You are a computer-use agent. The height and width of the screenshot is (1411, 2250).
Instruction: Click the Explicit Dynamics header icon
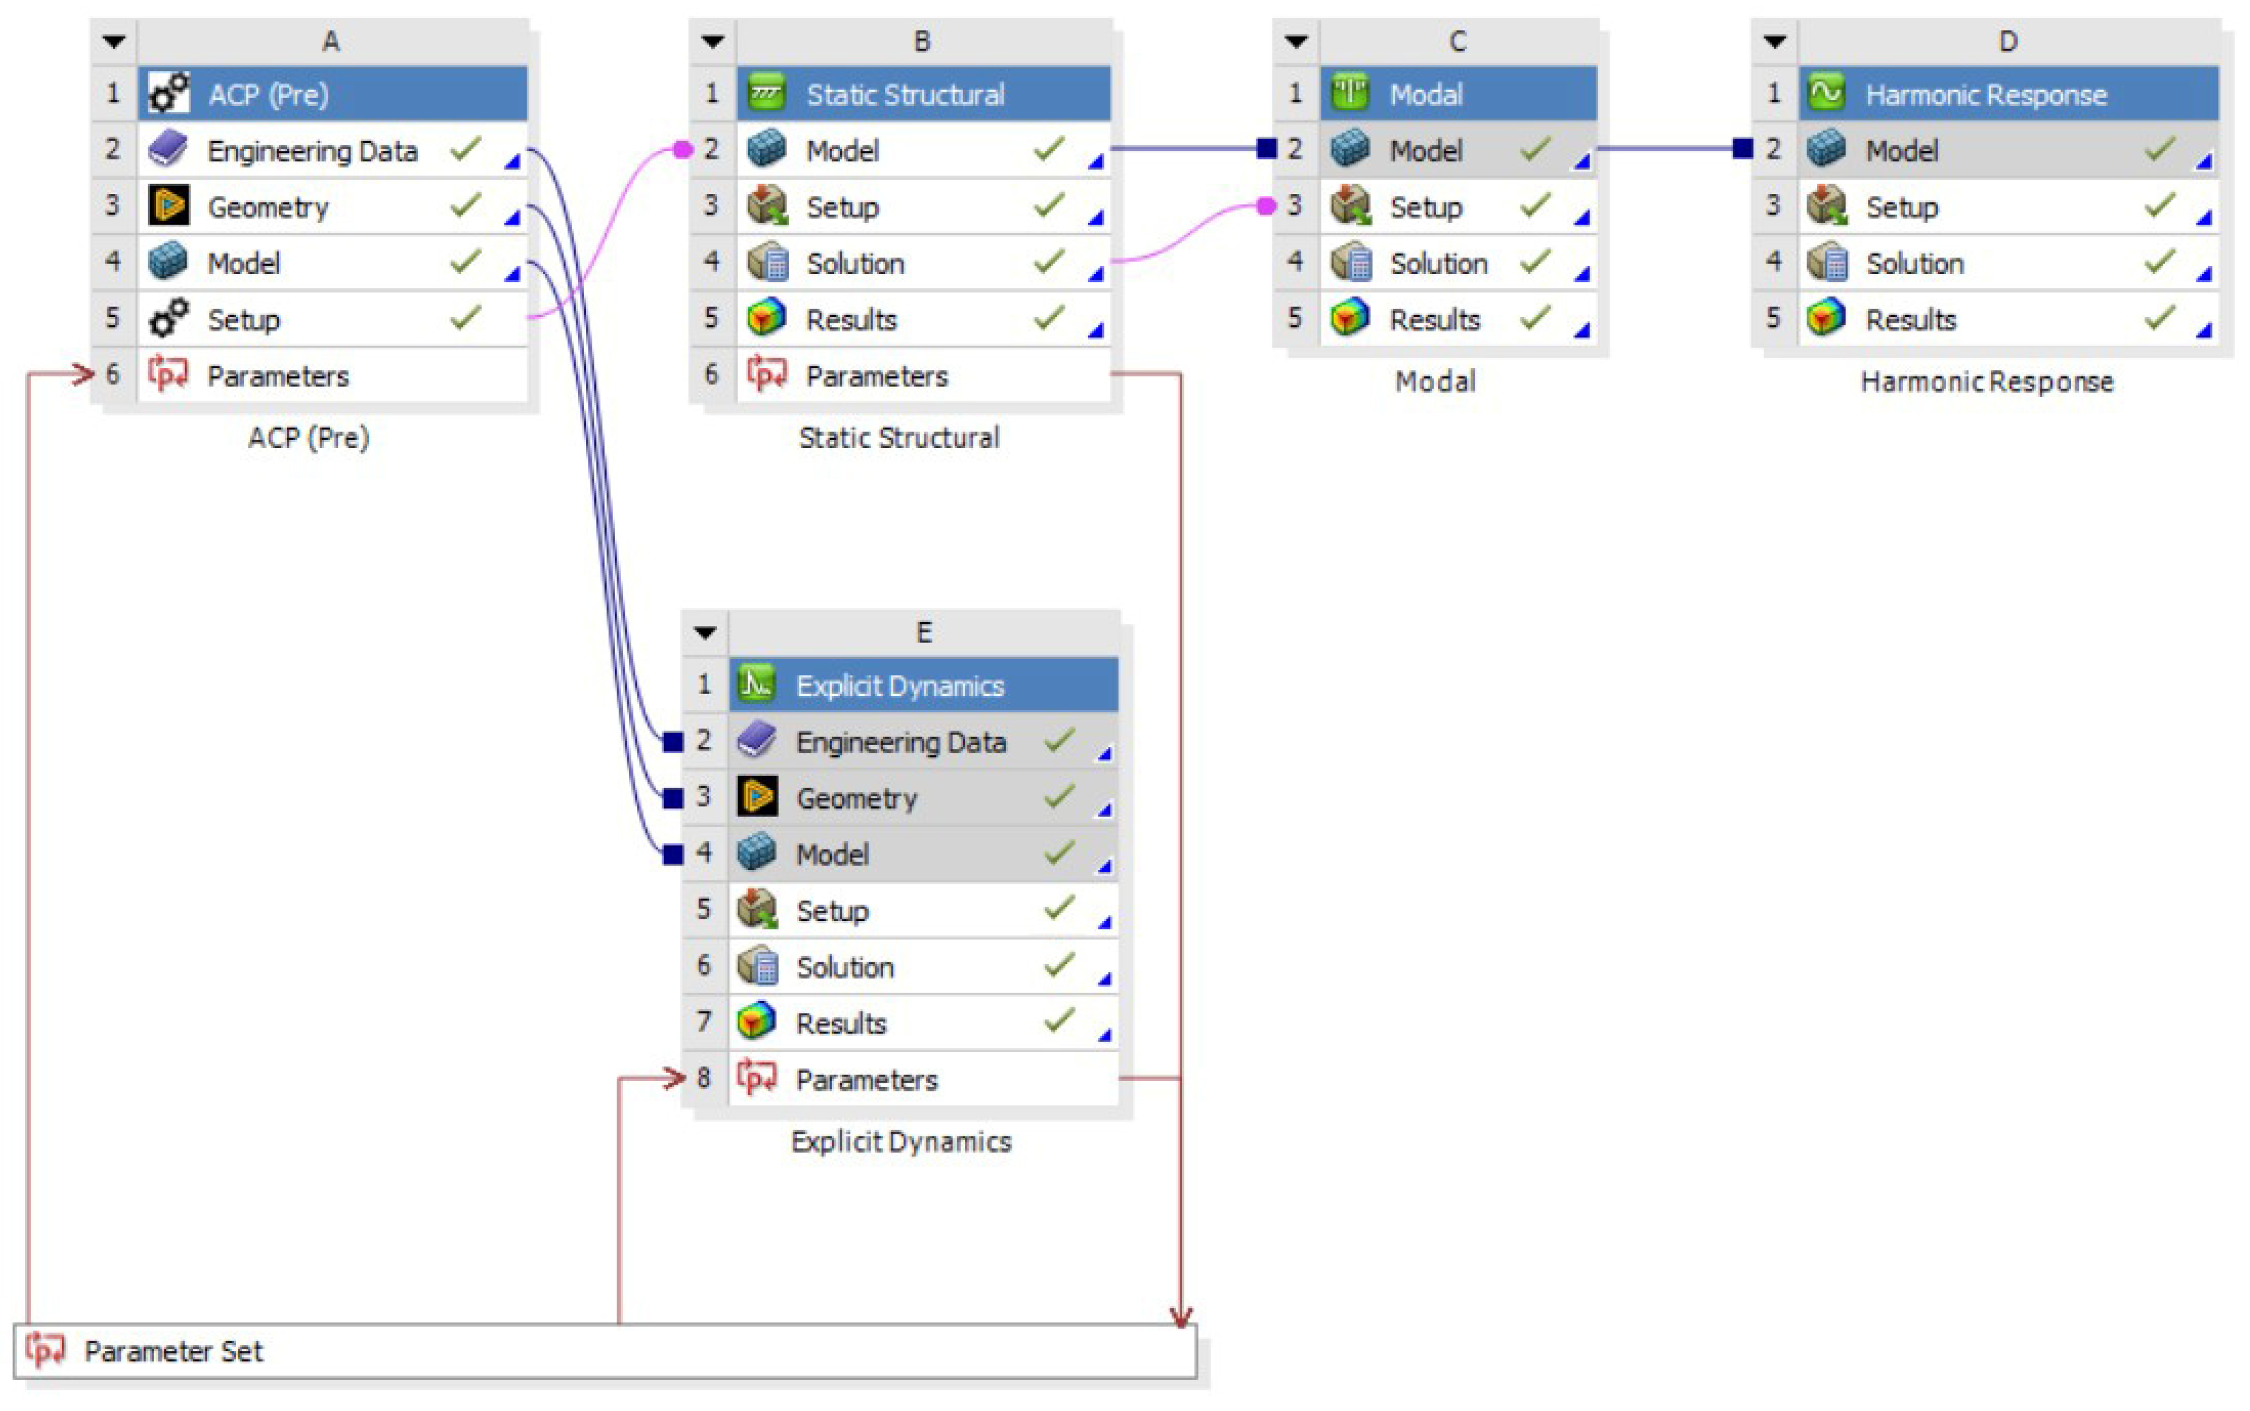click(x=756, y=685)
